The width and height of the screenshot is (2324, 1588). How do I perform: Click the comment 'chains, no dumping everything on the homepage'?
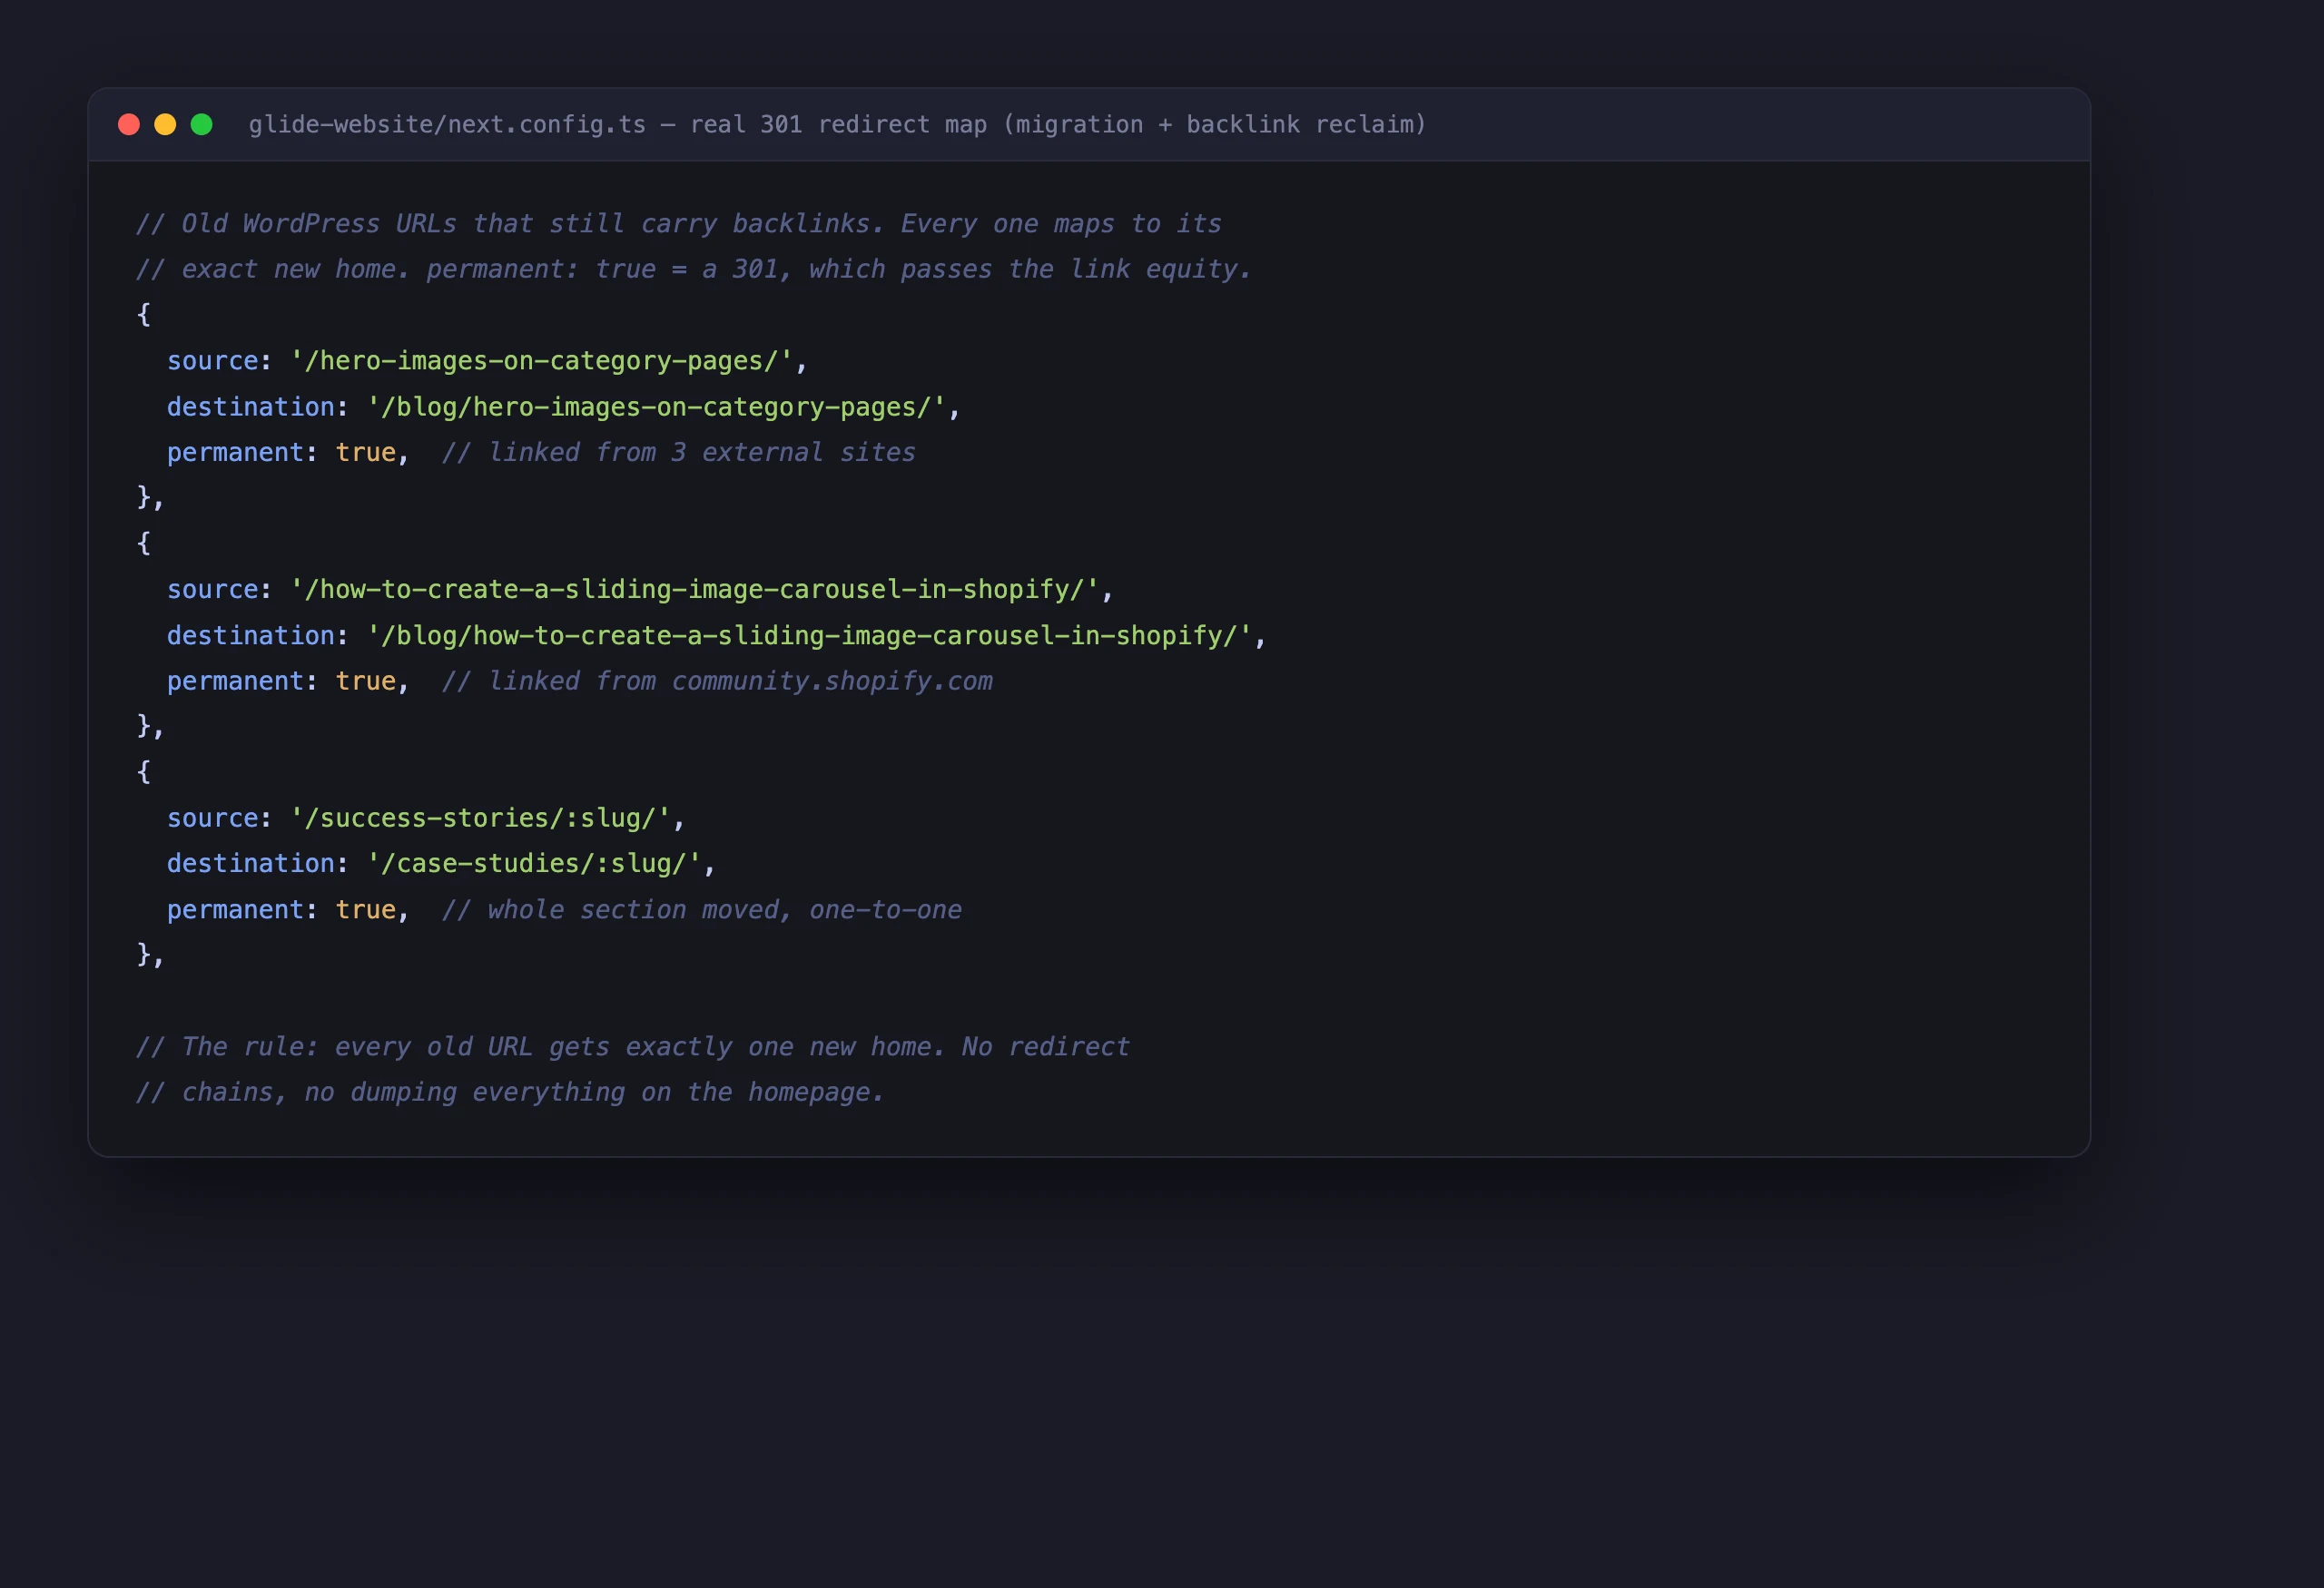(x=510, y=1093)
